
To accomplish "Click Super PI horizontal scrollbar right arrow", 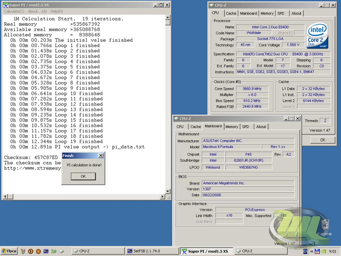I will (x=162, y=197).
